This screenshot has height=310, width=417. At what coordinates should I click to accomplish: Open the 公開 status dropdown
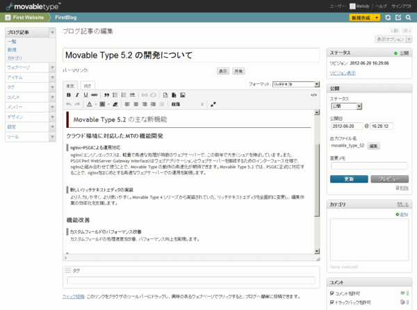[346, 106]
